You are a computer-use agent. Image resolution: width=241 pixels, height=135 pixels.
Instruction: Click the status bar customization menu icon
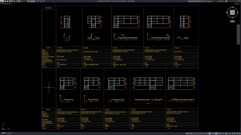[x=239, y=133]
